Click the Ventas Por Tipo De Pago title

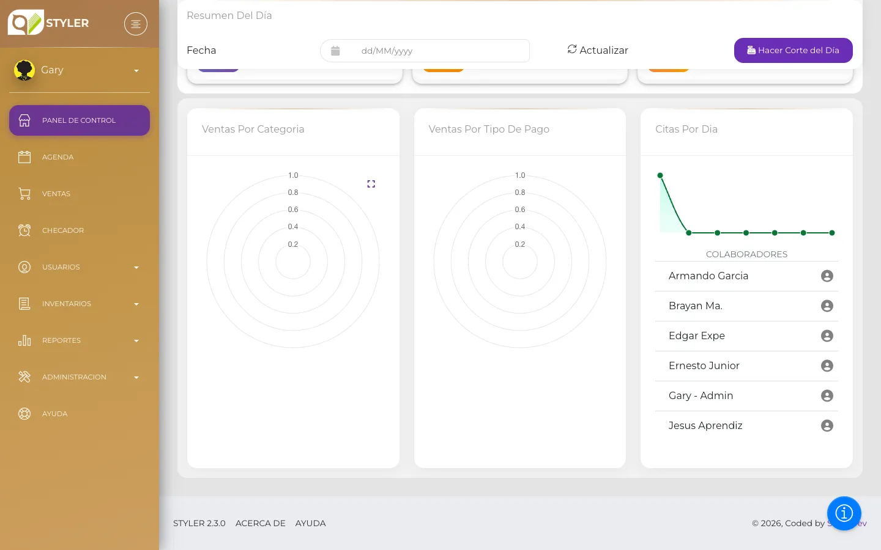489,129
